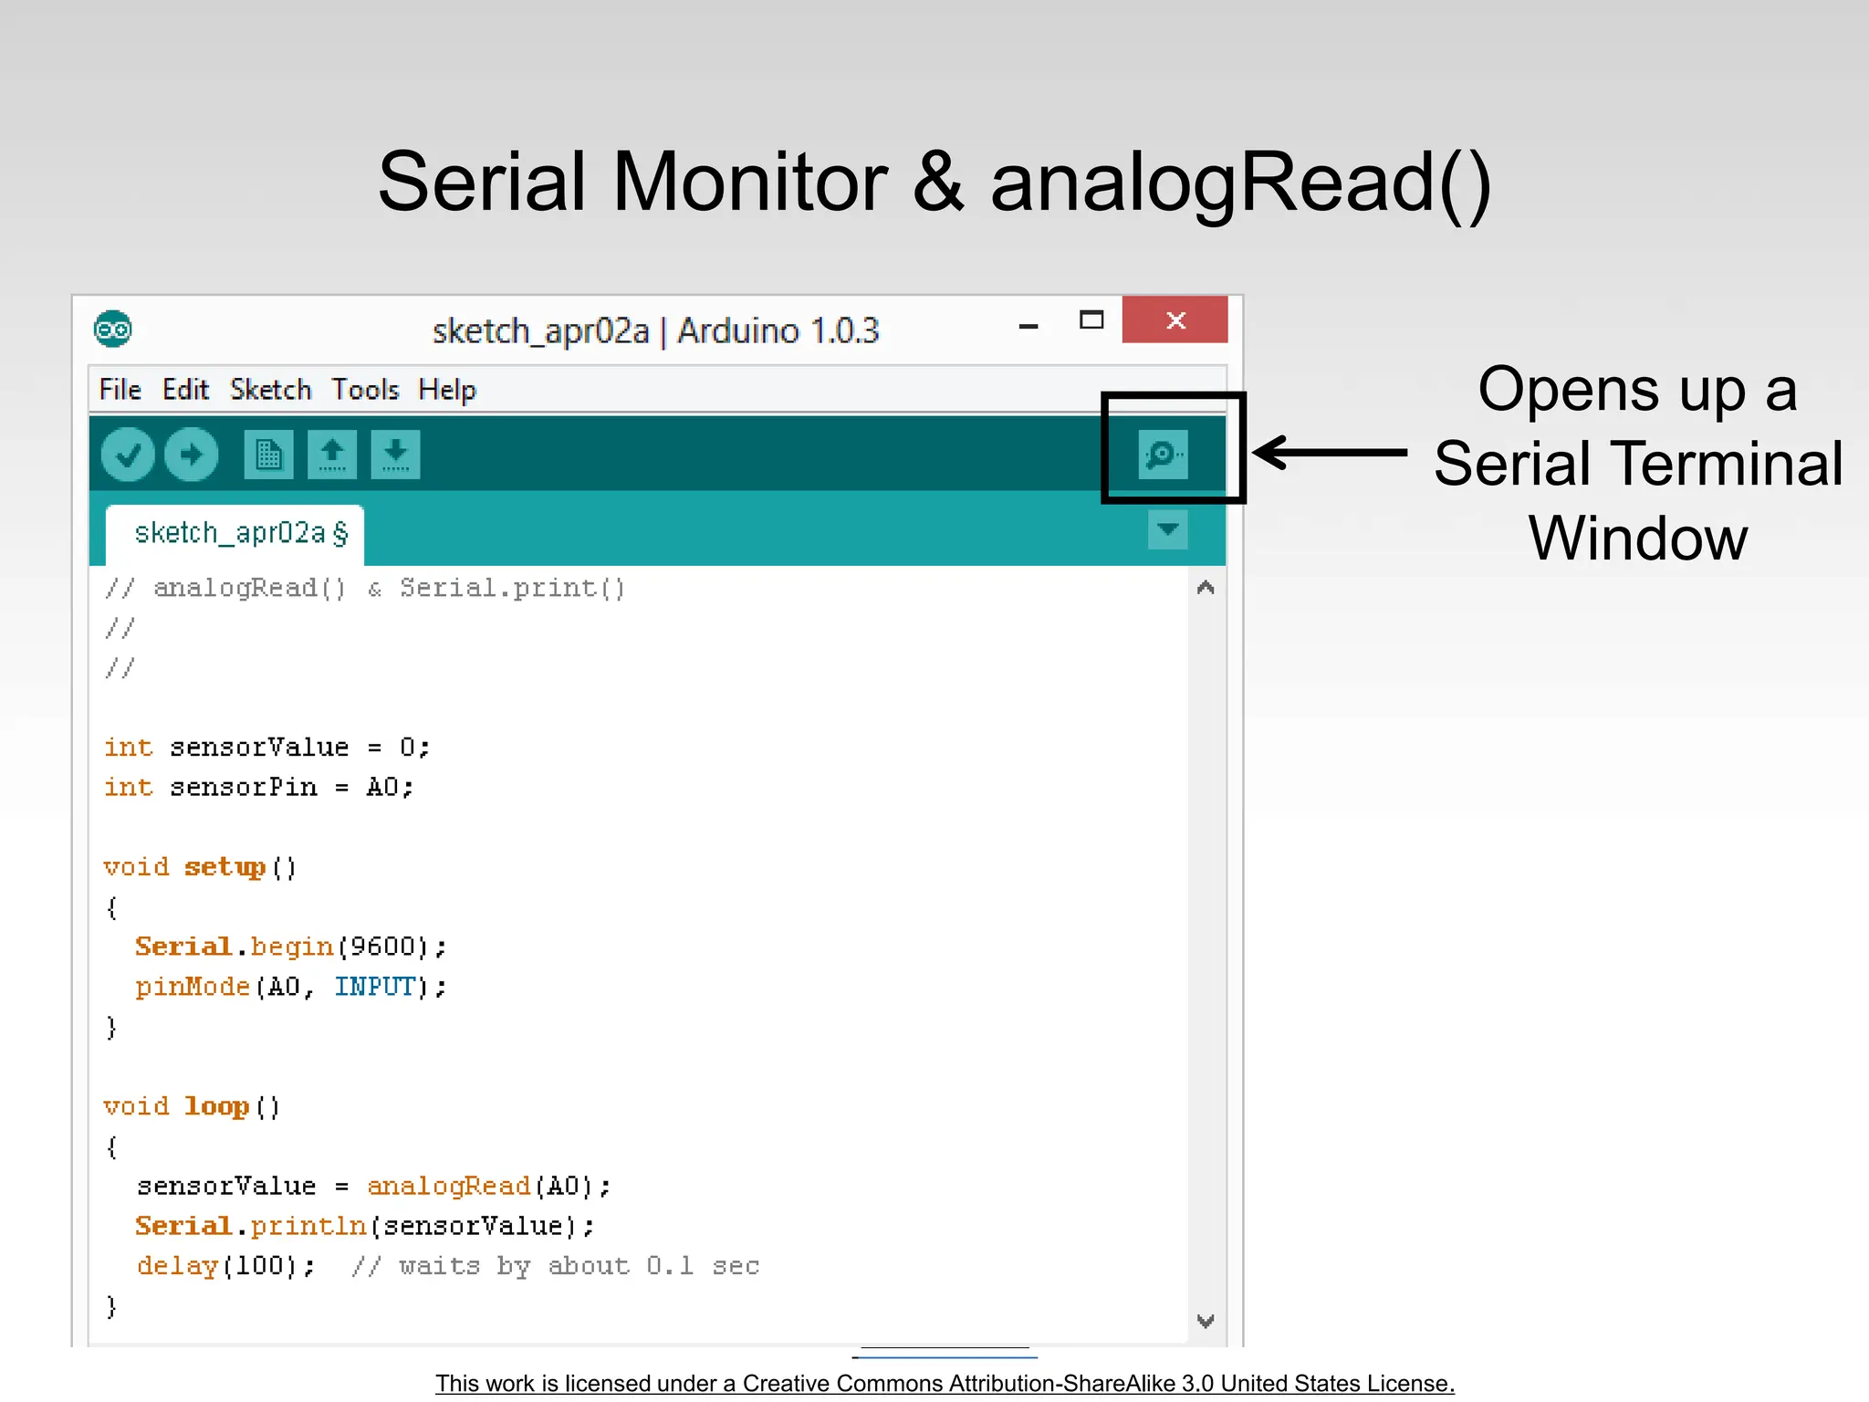Open the Serial Monitor magnifier icon
The image size is (1869, 1402).
tap(1163, 454)
